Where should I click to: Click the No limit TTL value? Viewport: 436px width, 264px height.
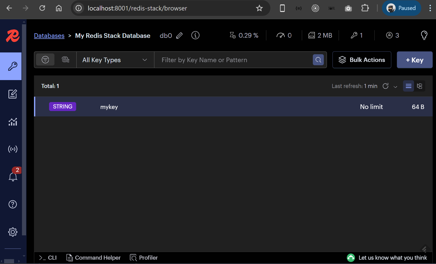(x=371, y=107)
